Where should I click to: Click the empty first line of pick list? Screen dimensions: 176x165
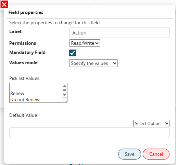point(36,87)
